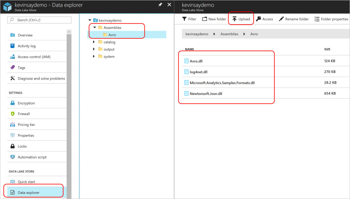
Task: Sort by NAME column header
Action: point(189,49)
